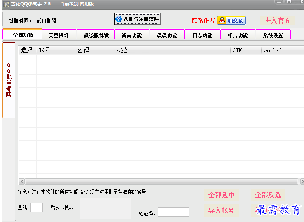
Task: Click the horizontal scrollbar track
Action: point(161,182)
